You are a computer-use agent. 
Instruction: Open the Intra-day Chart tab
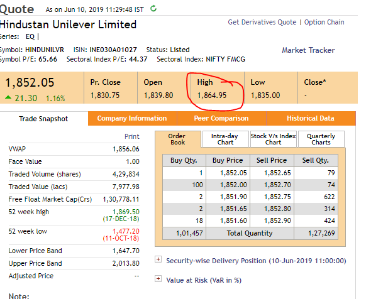(x=225, y=139)
